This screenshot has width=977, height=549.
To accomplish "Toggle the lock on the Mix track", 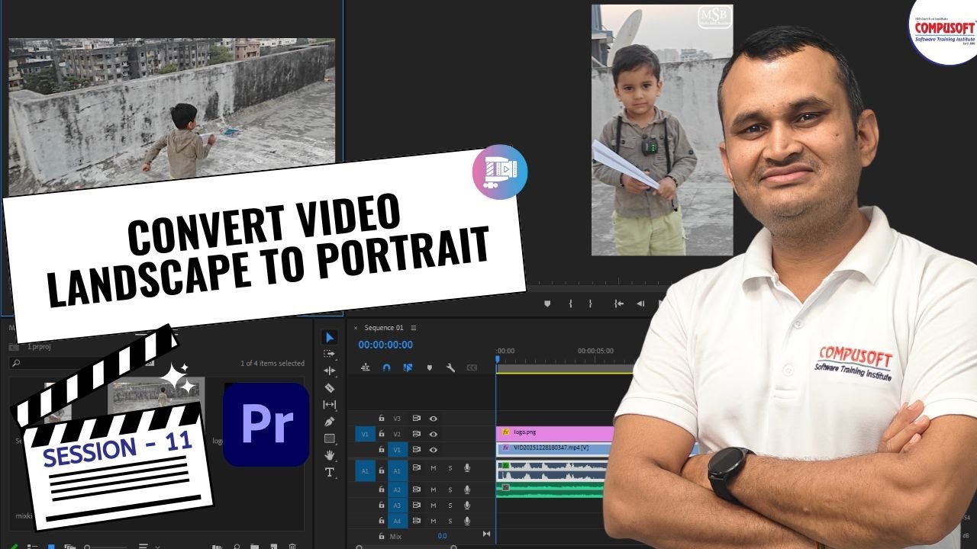I will (381, 536).
